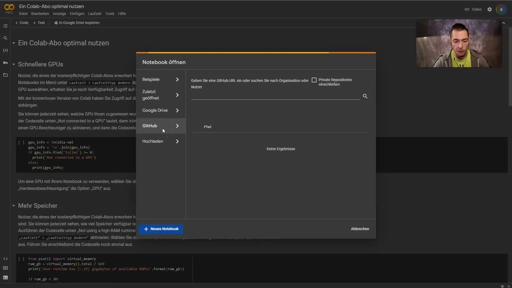Open the Anzeige menu

point(59,14)
